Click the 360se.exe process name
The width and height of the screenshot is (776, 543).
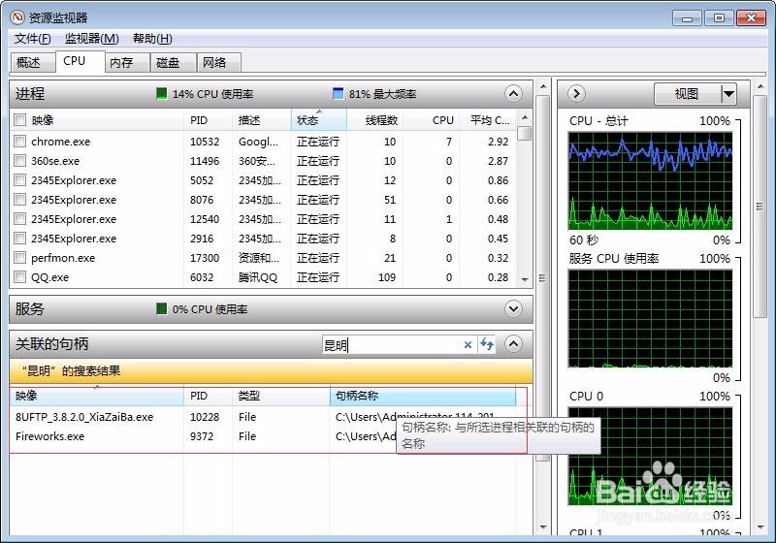pos(55,161)
